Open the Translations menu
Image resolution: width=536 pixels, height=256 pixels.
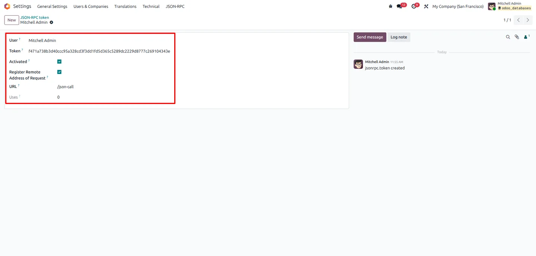pos(125,6)
